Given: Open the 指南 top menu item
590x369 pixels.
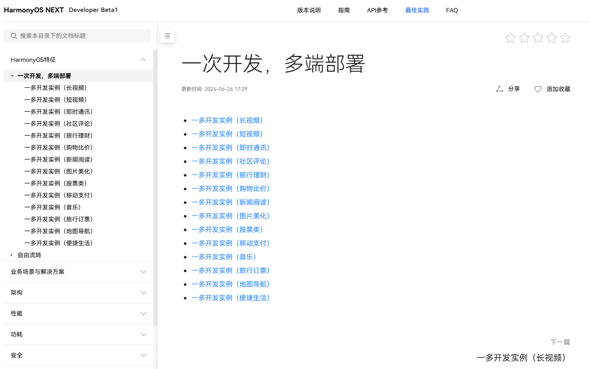Looking at the screenshot, I should [344, 10].
